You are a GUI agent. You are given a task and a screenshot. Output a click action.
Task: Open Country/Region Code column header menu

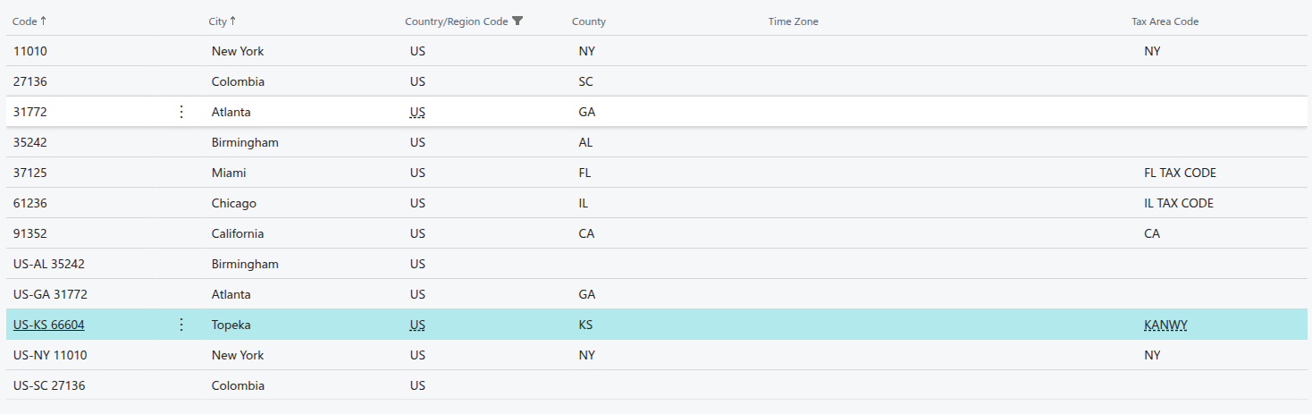pyautogui.click(x=456, y=21)
